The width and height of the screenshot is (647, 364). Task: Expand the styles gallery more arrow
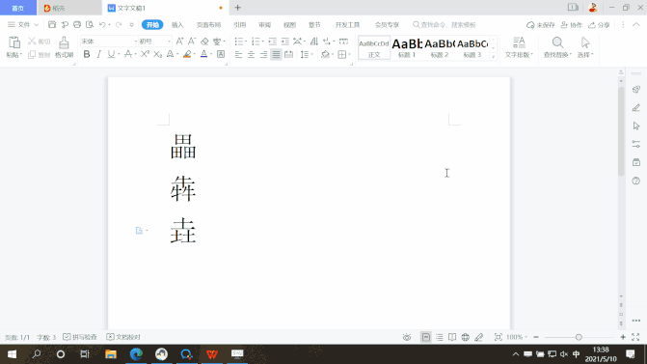click(x=493, y=57)
